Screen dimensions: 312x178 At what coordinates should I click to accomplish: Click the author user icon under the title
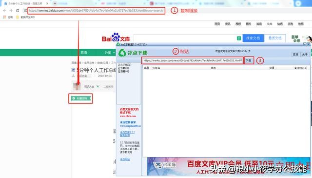tap(73, 76)
